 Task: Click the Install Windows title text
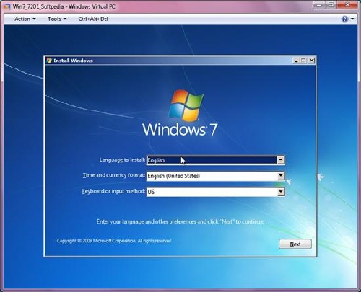tap(73, 61)
